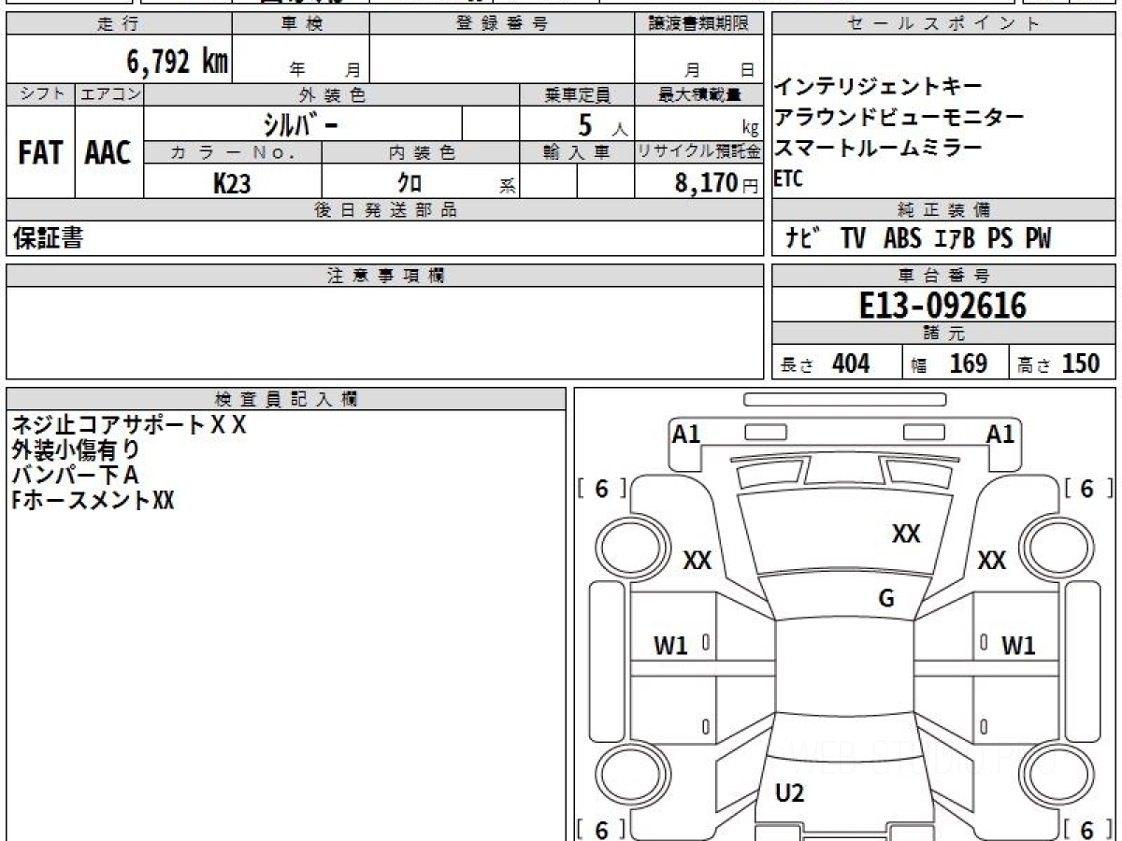Select the recycle deposit 8,170円 value

pyautogui.click(x=716, y=183)
